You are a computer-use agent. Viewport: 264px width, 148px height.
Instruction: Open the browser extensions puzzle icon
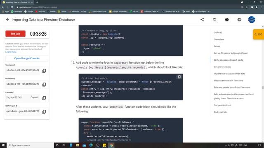[x=252, y=7]
